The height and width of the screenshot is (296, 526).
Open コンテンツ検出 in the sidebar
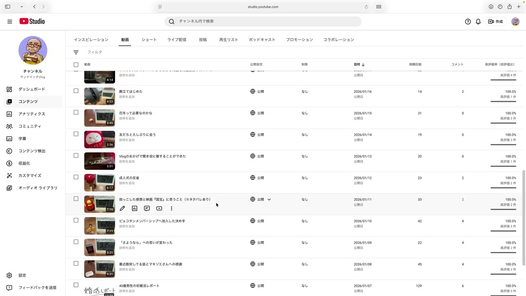(33, 151)
